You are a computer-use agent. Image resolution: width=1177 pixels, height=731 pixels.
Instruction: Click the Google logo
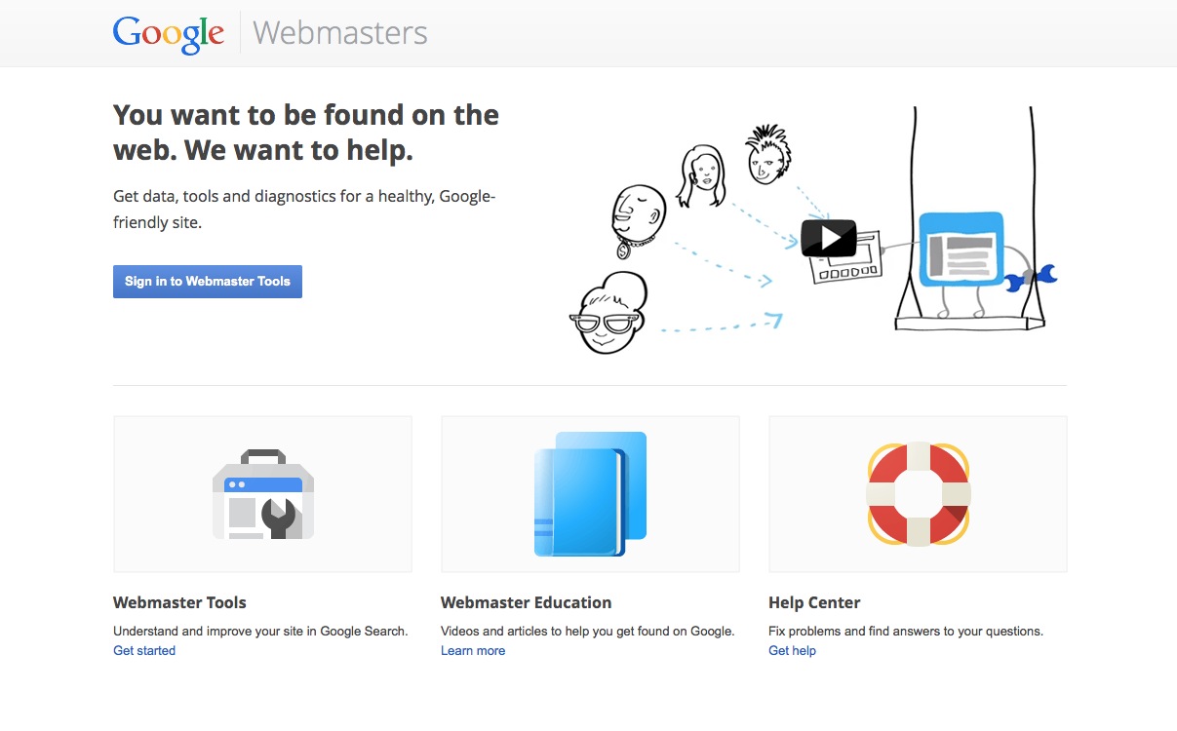tap(169, 33)
